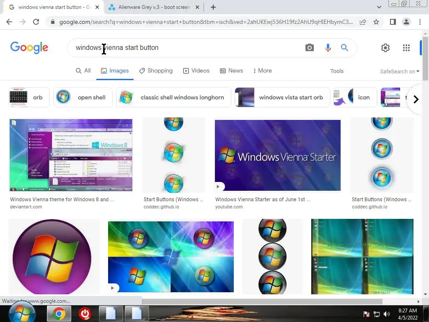Open the volume speaker tray icon
The image size is (429, 322).
pyautogui.click(x=387, y=314)
